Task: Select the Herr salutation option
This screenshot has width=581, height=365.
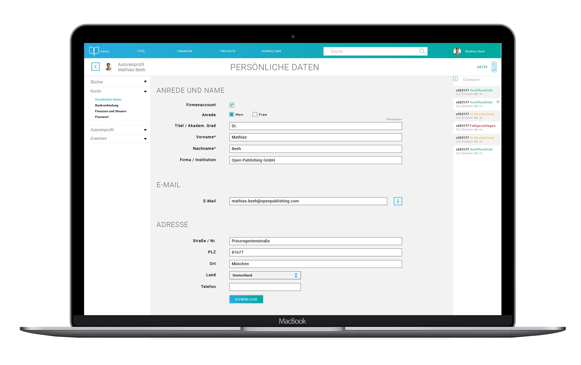Action: pos(232,115)
